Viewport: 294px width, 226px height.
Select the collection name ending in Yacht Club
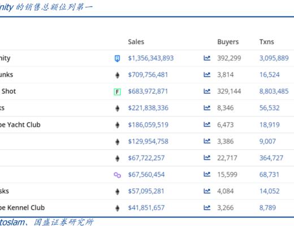click(20, 125)
